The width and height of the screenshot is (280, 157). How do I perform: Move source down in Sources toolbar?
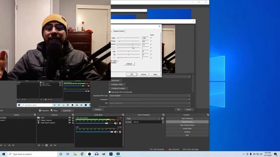[55, 145]
